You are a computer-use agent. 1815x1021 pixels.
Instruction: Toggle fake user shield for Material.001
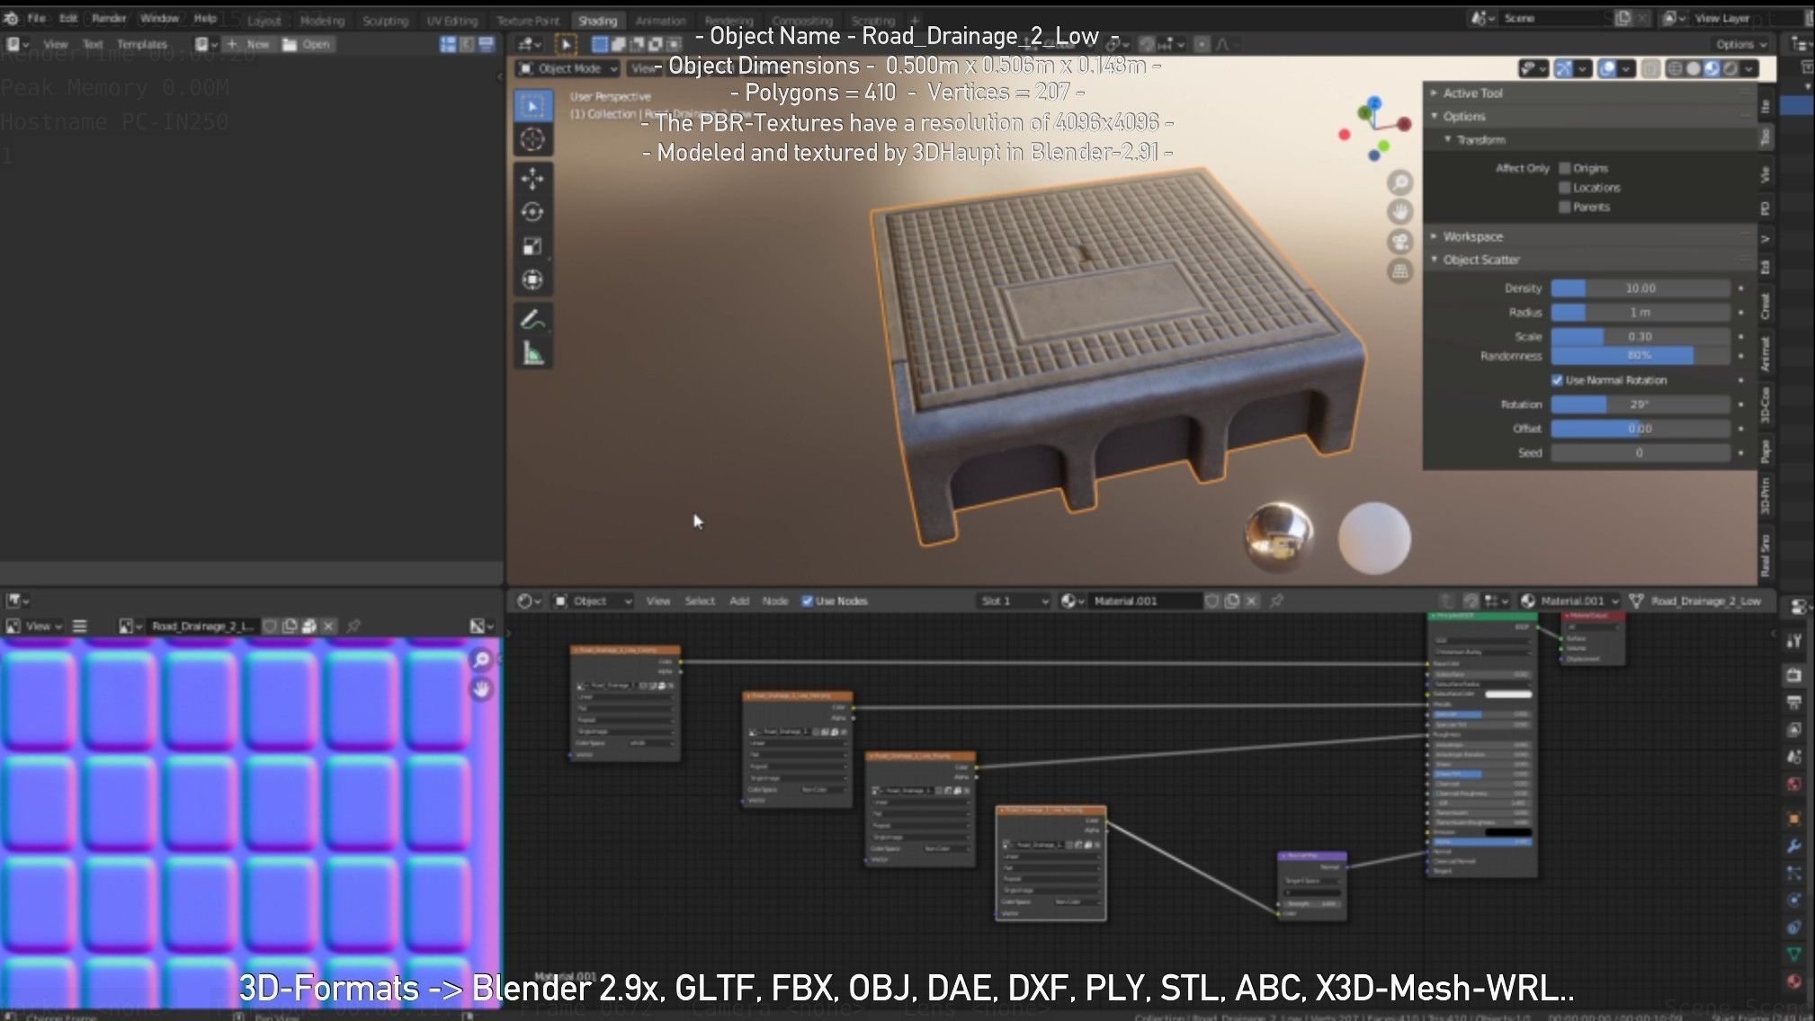tap(1212, 600)
